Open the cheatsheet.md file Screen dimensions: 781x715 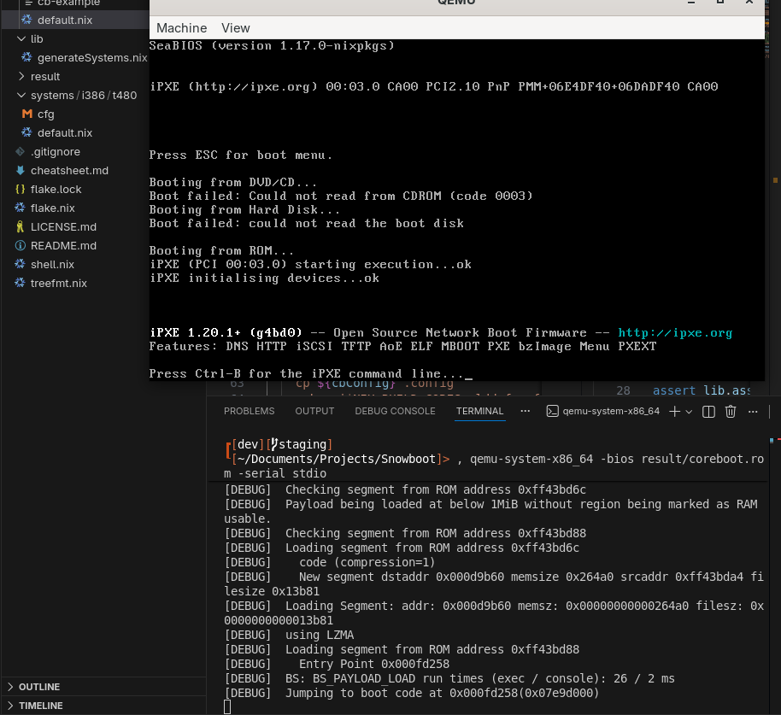[69, 170]
